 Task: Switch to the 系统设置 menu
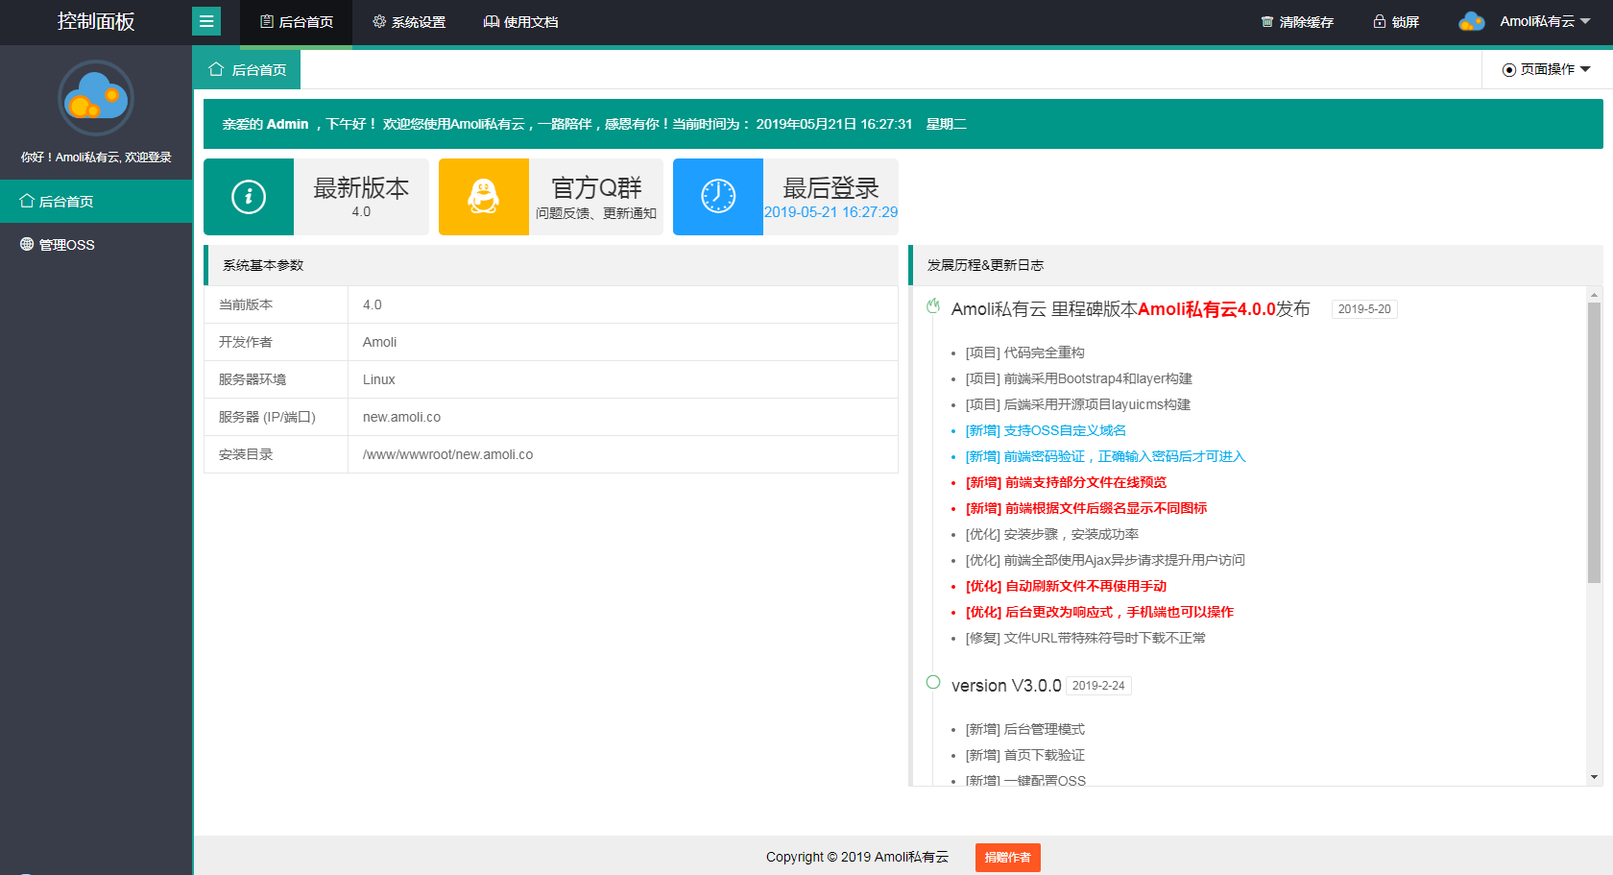tap(409, 21)
